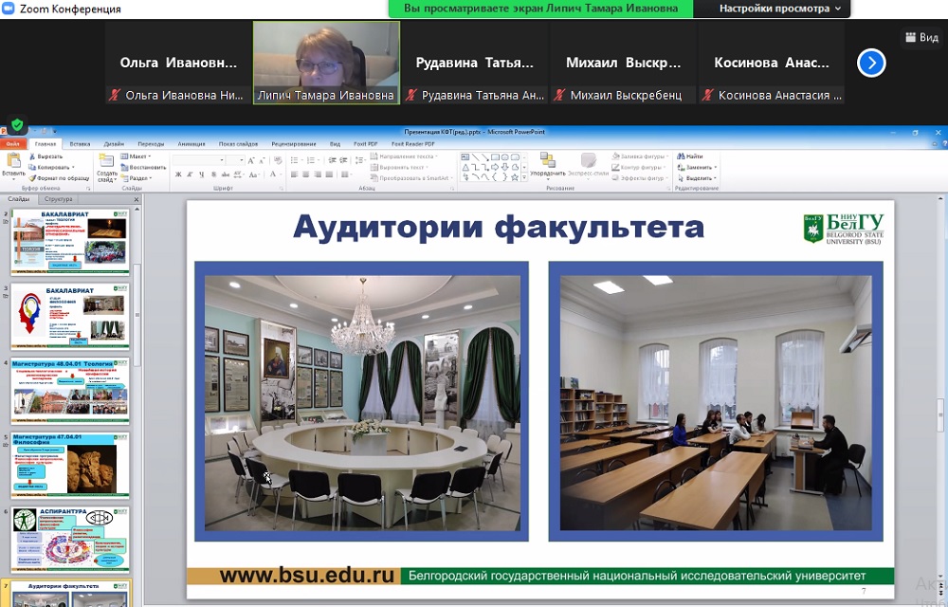The height and width of the screenshot is (607, 948).
Task: Click the Вырезать scissors icon
Action: click(45, 156)
